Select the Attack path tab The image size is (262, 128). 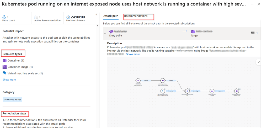[111, 16]
